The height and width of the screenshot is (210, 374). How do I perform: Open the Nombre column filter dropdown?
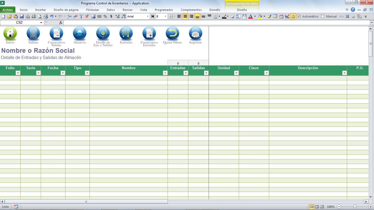click(x=165, y=73)
